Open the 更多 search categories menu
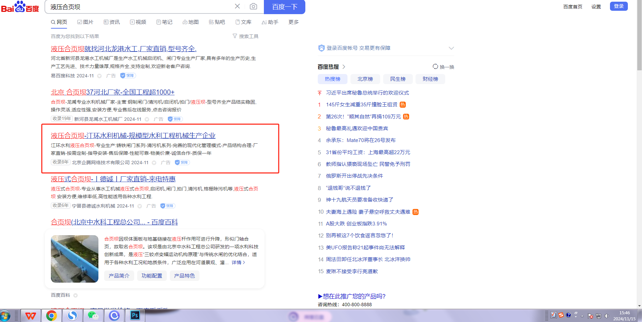The image size is (642, 322). pos(293,22)
